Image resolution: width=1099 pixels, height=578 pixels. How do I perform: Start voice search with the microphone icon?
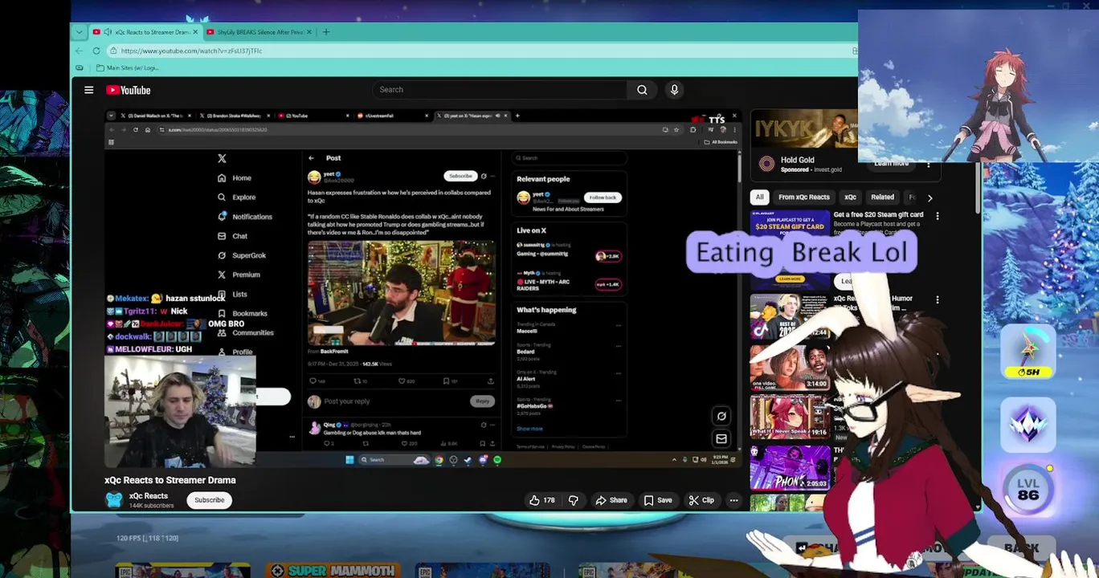674,90
